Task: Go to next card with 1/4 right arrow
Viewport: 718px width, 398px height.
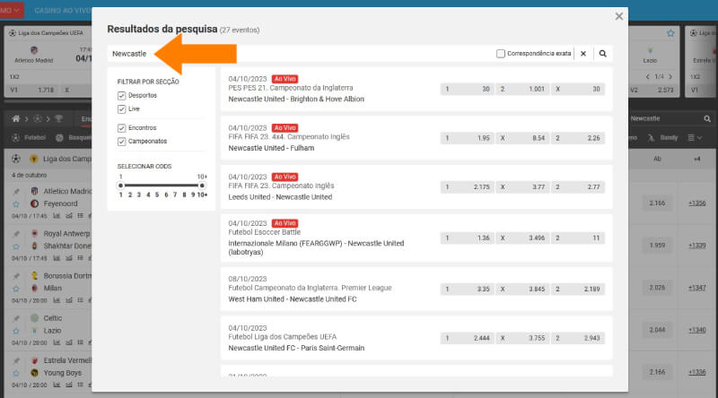Action: tap(670, 77)
